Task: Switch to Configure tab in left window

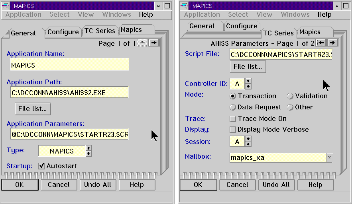Action: [x=63, y=32]
